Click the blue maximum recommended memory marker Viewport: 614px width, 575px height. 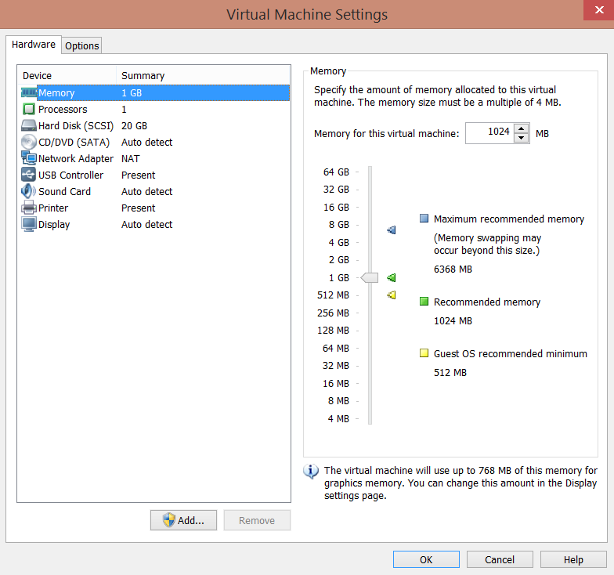[392, 230]
